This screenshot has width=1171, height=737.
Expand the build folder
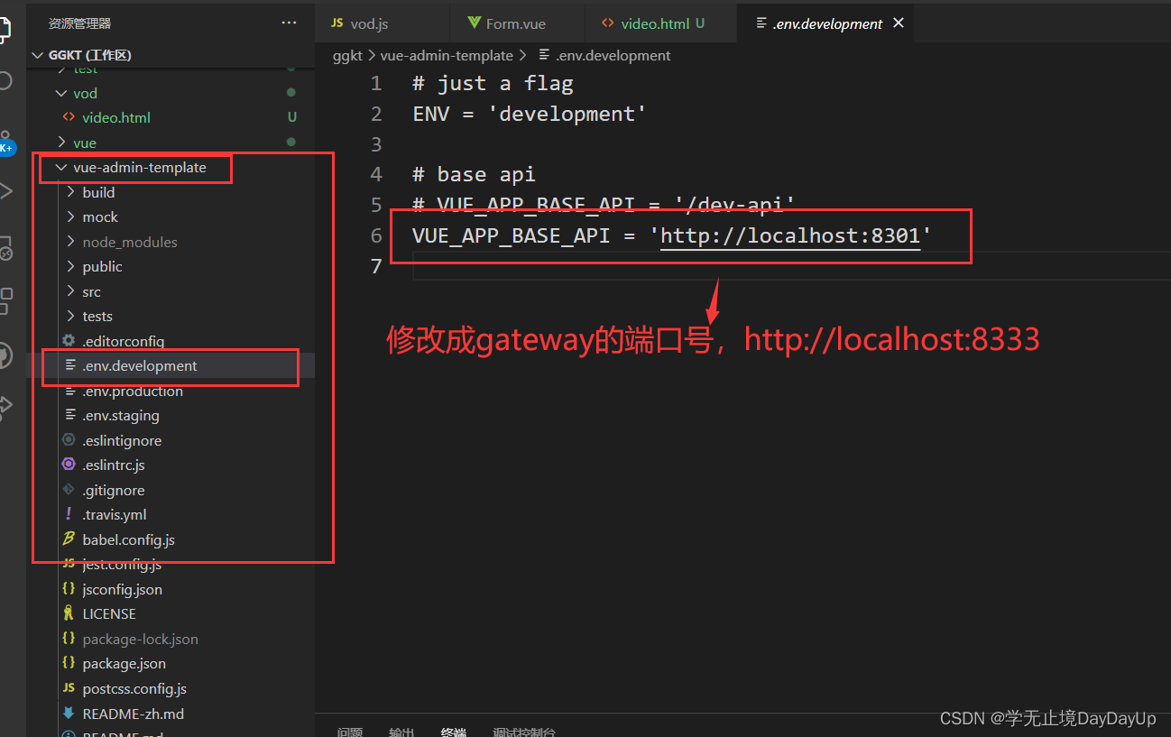tap(71, 192)
